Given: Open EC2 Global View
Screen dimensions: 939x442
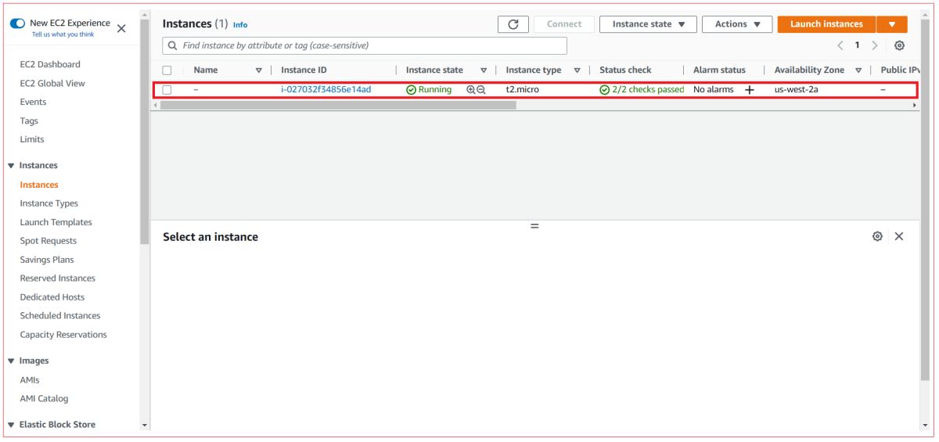Looking at the screenshot, I should click(52, 84).
